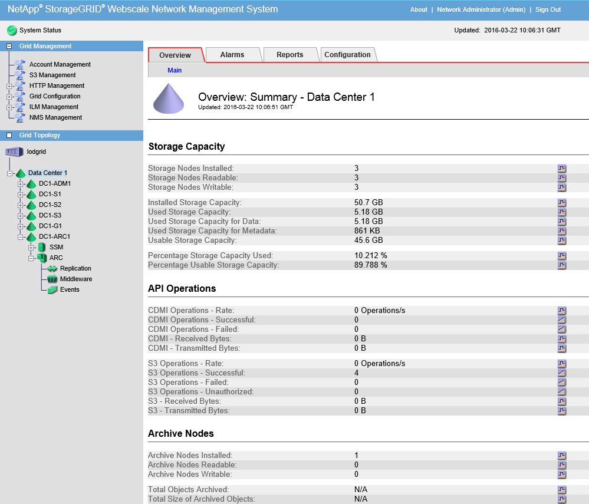Open chart for Total Objects Archived
Viewport: 589px width, 504px height.
[561, 490]
